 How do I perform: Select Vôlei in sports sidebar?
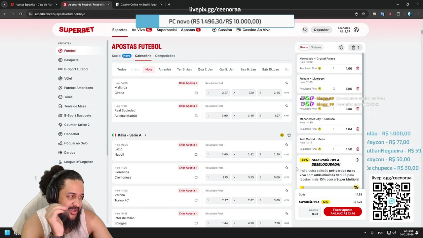pyautogui.click(x=68, y=78)
